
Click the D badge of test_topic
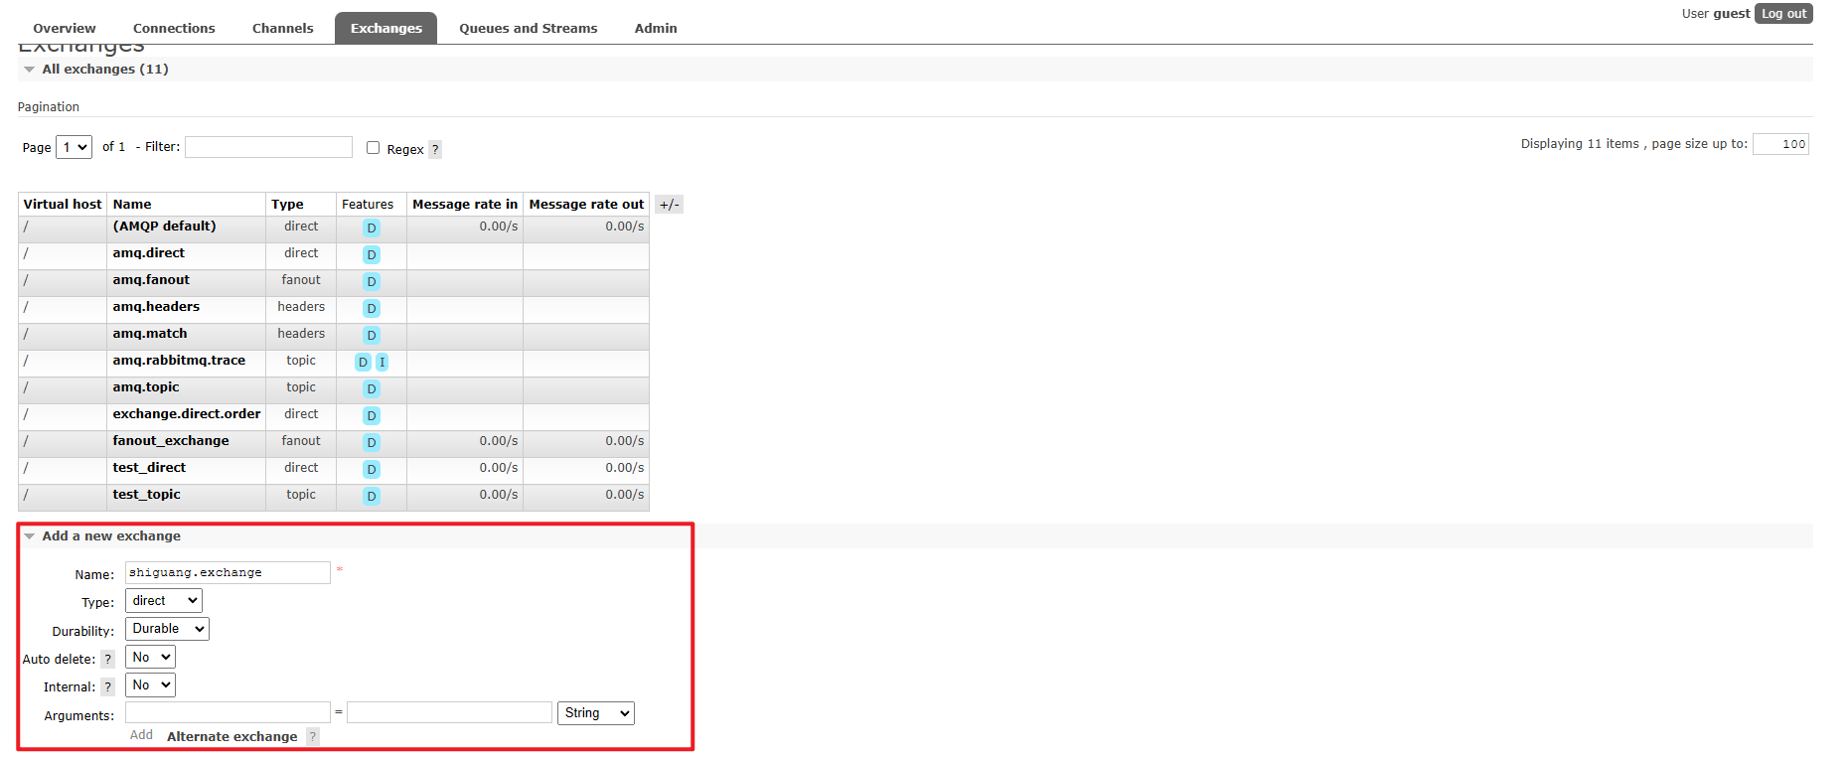(x=372, y=496)
